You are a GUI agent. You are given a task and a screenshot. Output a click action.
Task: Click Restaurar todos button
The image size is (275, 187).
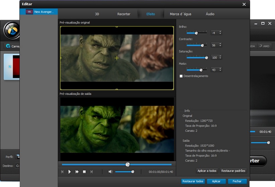[x=193, y=181]
